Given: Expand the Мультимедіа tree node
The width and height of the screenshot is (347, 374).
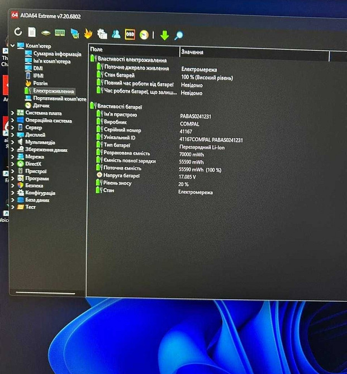Looking at the screenshot, I should click(13, 142).
